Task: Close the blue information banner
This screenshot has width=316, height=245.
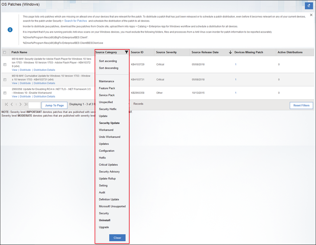Action: (311, 15)
